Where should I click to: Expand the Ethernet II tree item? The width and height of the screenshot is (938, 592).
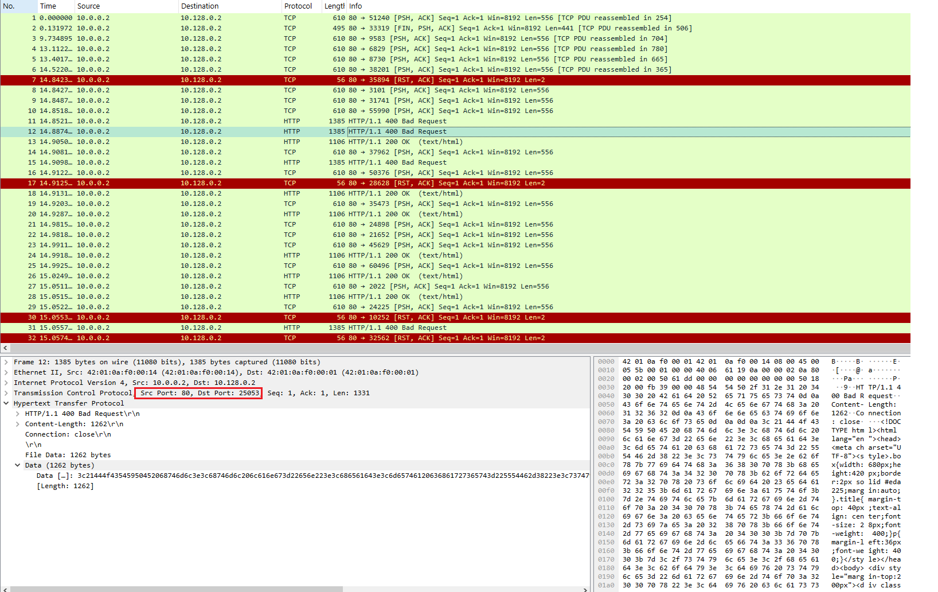7,372
